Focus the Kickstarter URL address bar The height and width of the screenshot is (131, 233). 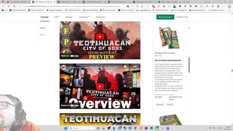tap(72, 6)
